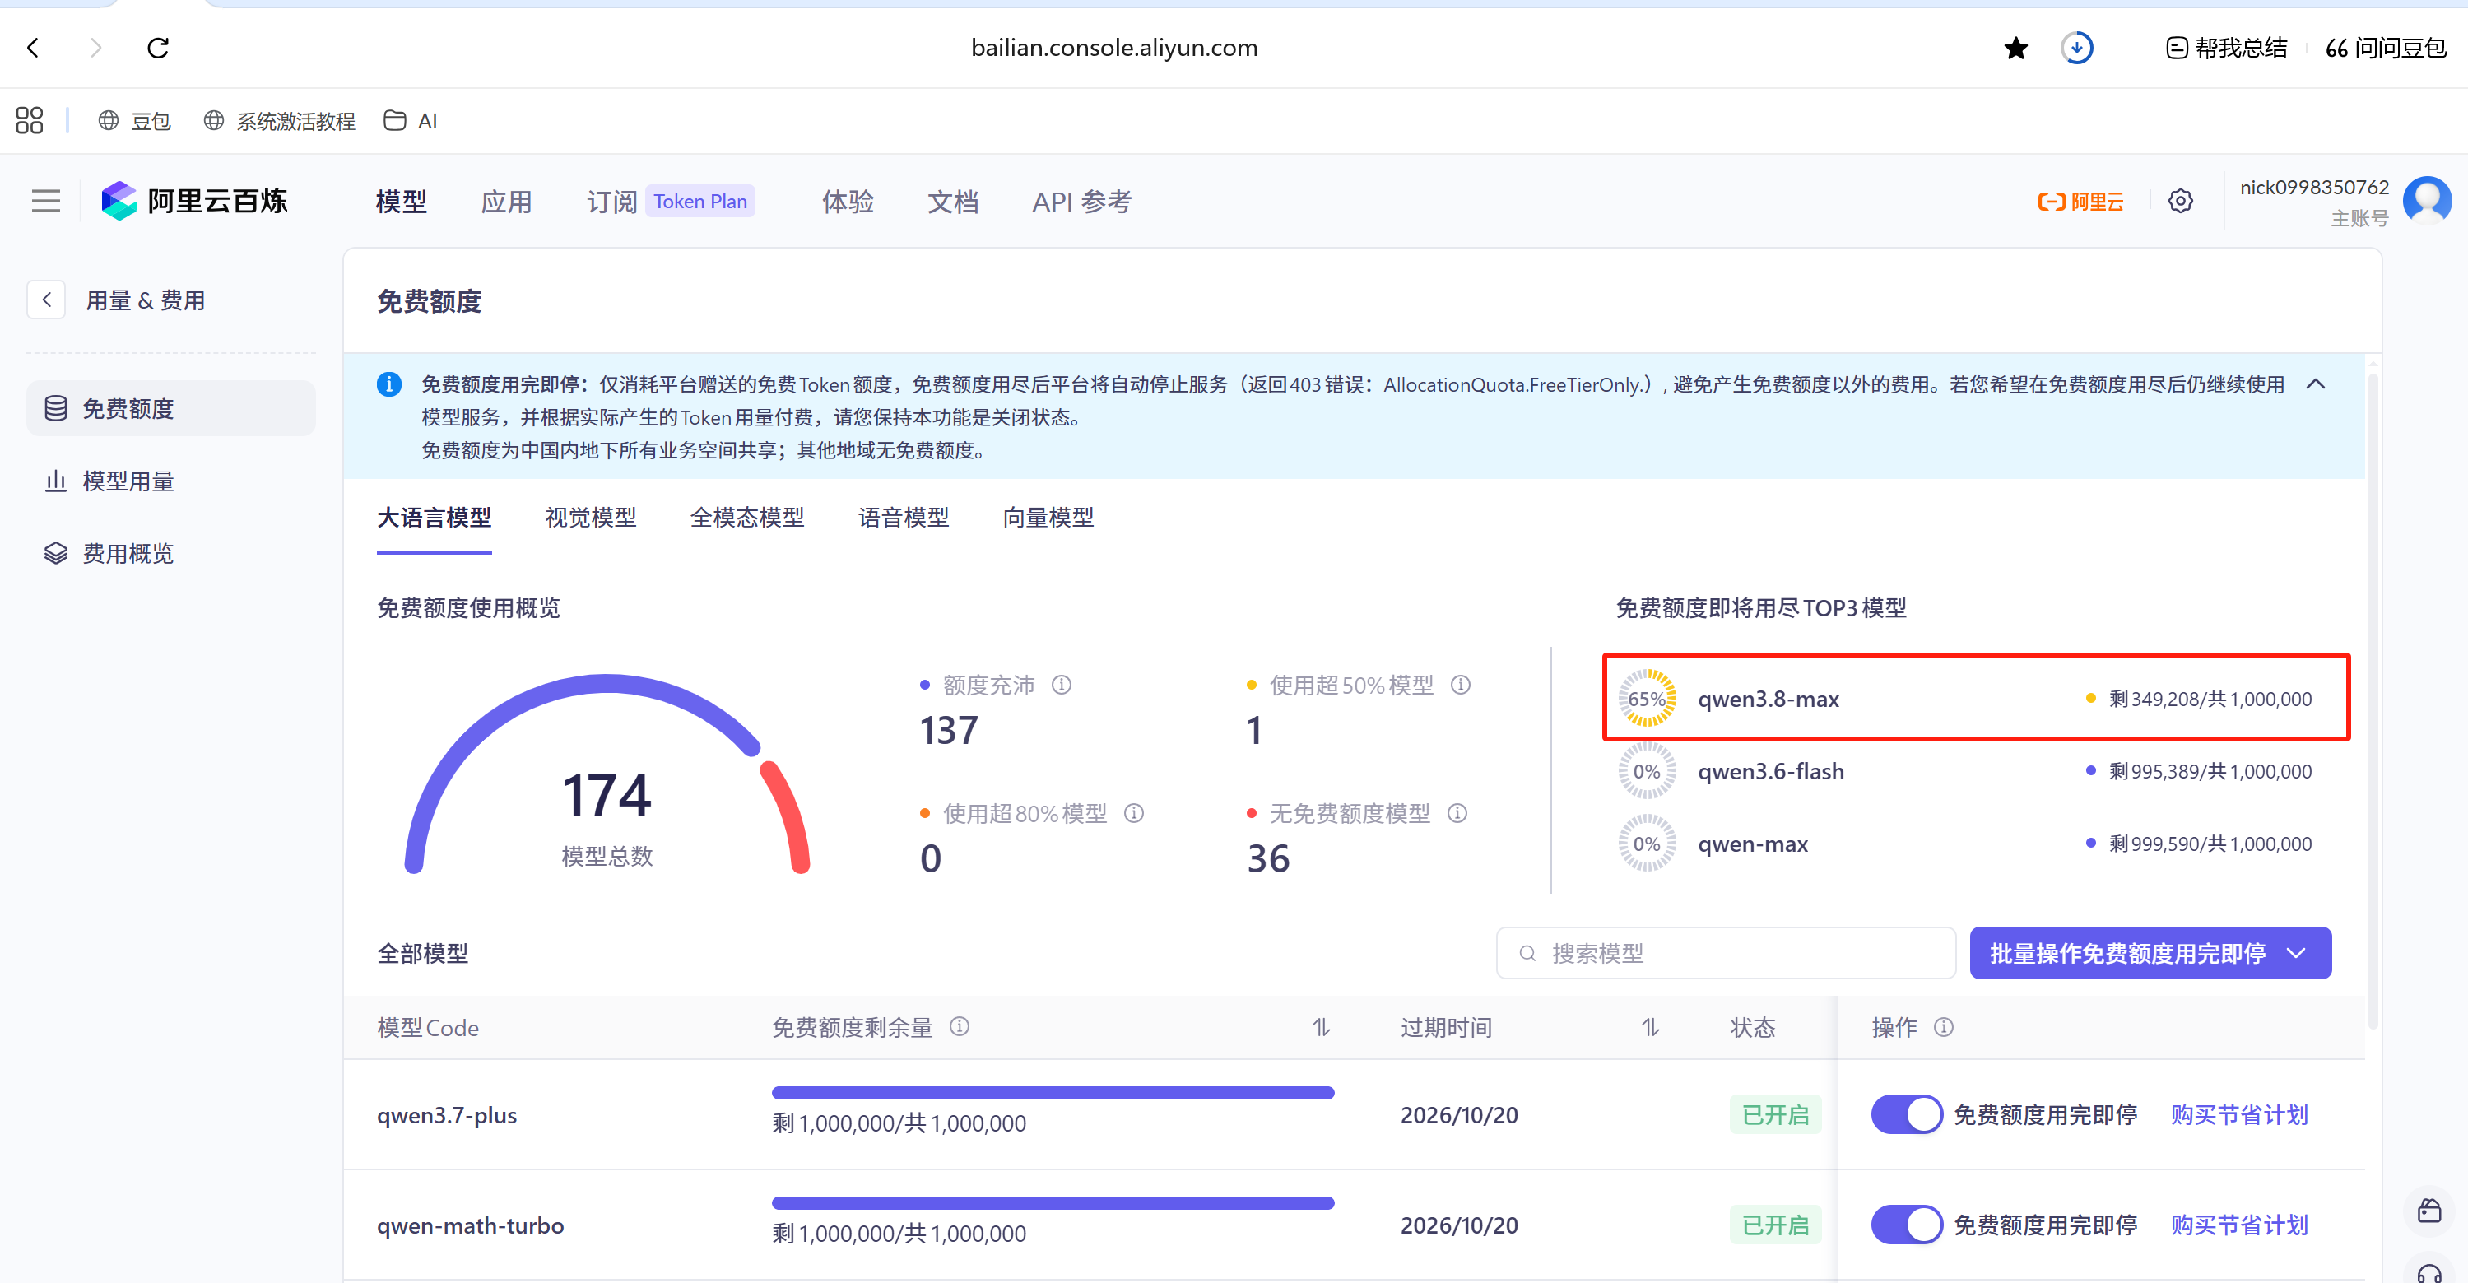Open the 体验 top menu

(848, 202)
